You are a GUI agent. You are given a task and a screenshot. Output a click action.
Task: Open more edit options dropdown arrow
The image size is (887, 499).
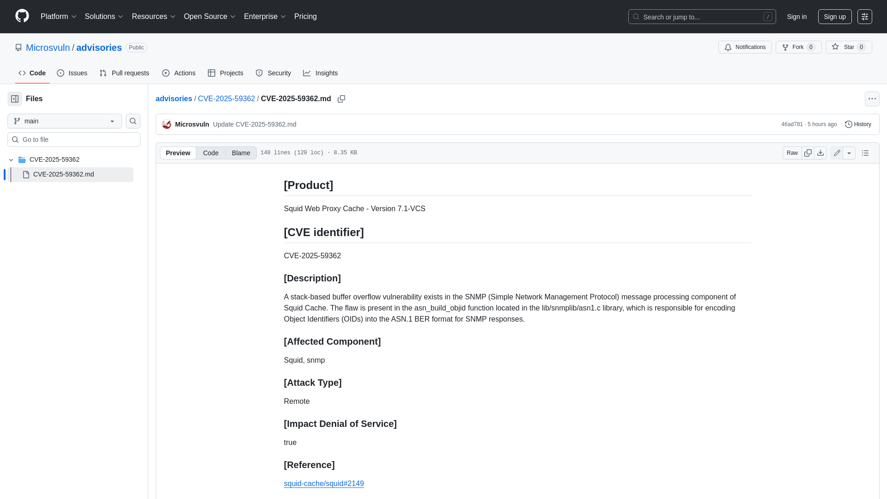click(849, 153)
